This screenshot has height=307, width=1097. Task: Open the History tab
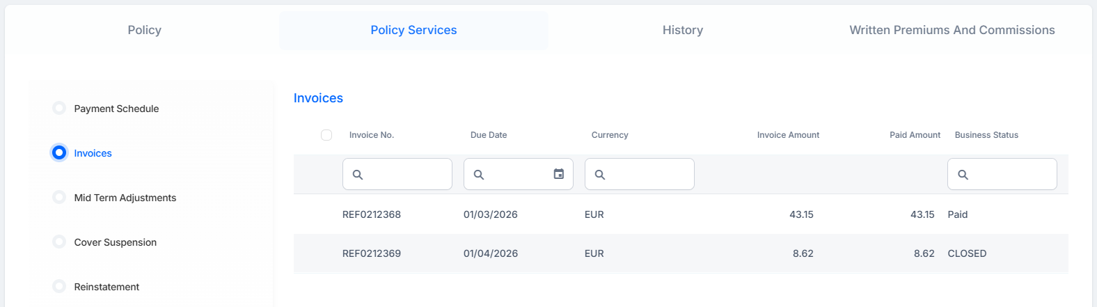[683, 30]
